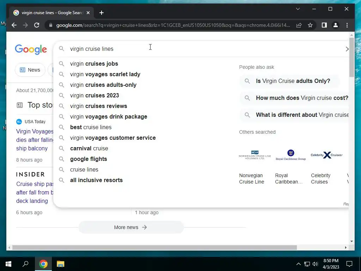Image resolution: width=361 pixels, height=271 pixels.
Task: Toggle the Chrome side panel icon
Action: [324, 25]
